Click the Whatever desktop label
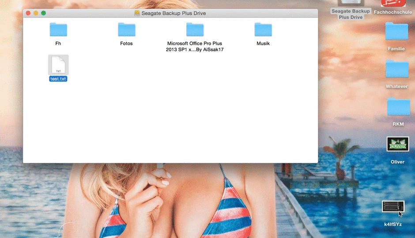The height and width of the screenshot is (238, 415). point(397,87)
